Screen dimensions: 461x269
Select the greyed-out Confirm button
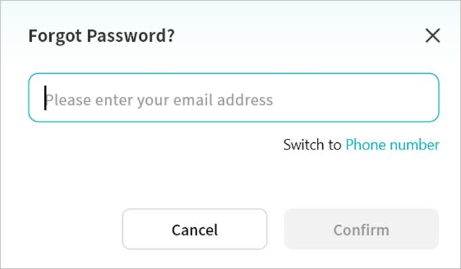pos(361,230)
